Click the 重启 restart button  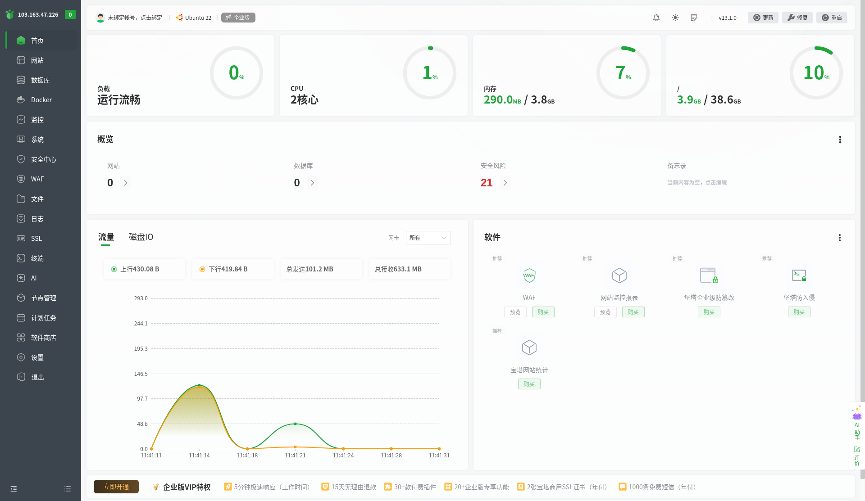pyautogui.click(x=832, y=18)
